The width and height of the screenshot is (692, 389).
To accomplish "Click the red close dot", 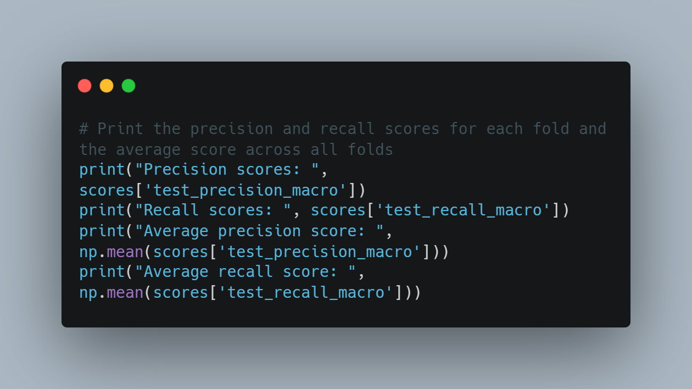I will click(85, 86).
